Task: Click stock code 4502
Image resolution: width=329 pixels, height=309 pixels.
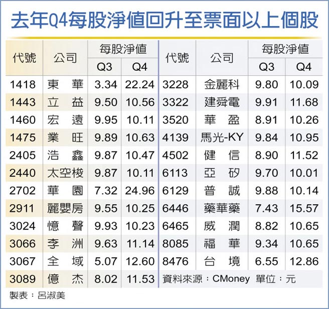Action: pyautogui.click(x=176, y=156)
